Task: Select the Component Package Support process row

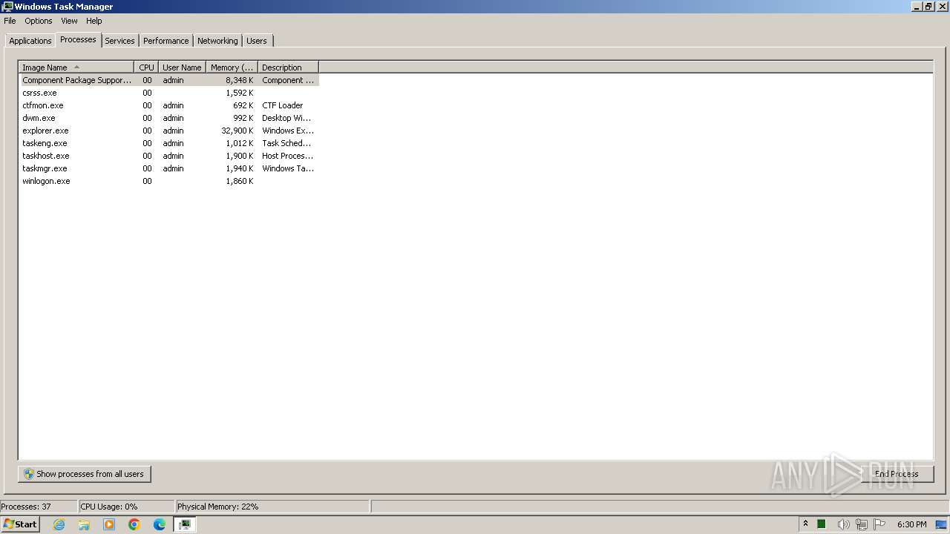Action: click(168, 80)
